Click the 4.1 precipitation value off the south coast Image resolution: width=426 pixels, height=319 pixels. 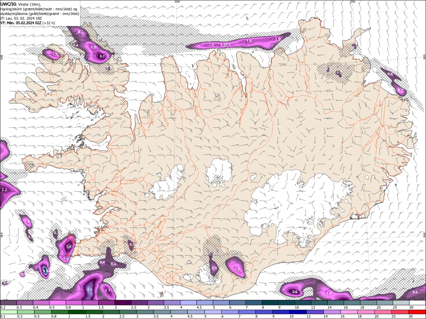(x=89, y=290)
